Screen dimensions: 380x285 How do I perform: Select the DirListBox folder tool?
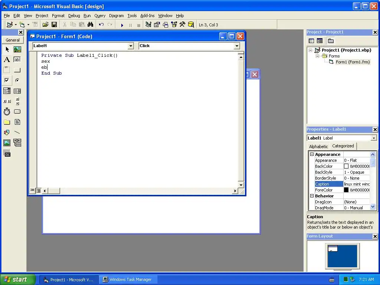coord(7,122)
